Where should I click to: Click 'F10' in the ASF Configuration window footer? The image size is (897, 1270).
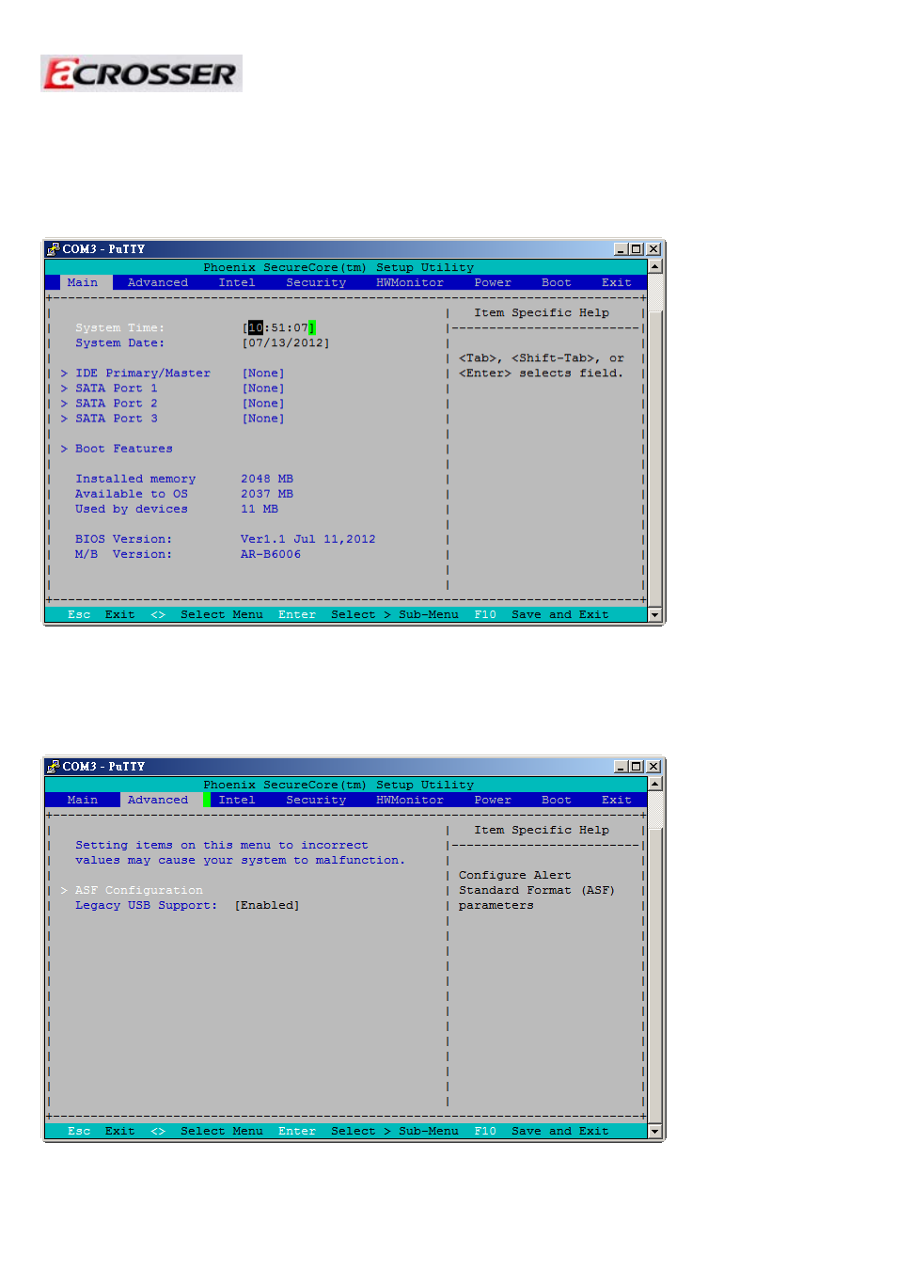pyautogui.click(x=485, y=1132)
